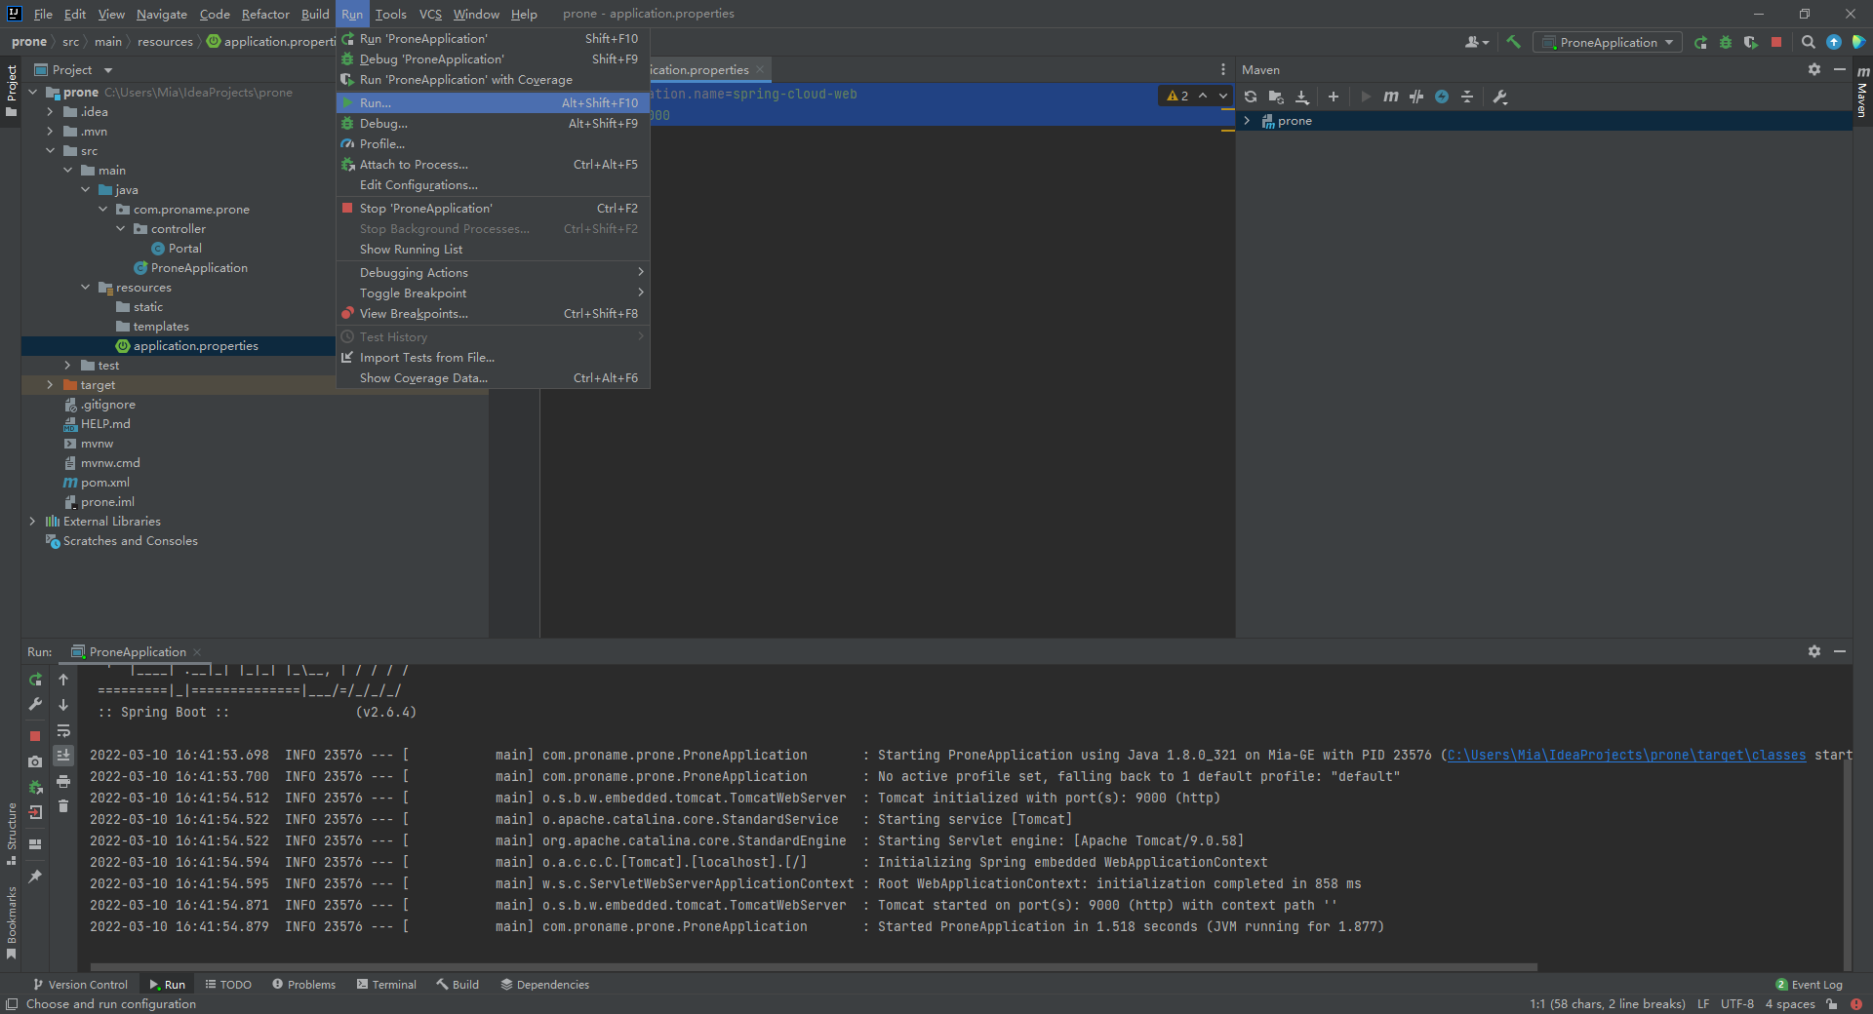This screenshot has height=1014, width=1873.
Task: Open Run panel gear settings
Action: tap(1814, 651)
